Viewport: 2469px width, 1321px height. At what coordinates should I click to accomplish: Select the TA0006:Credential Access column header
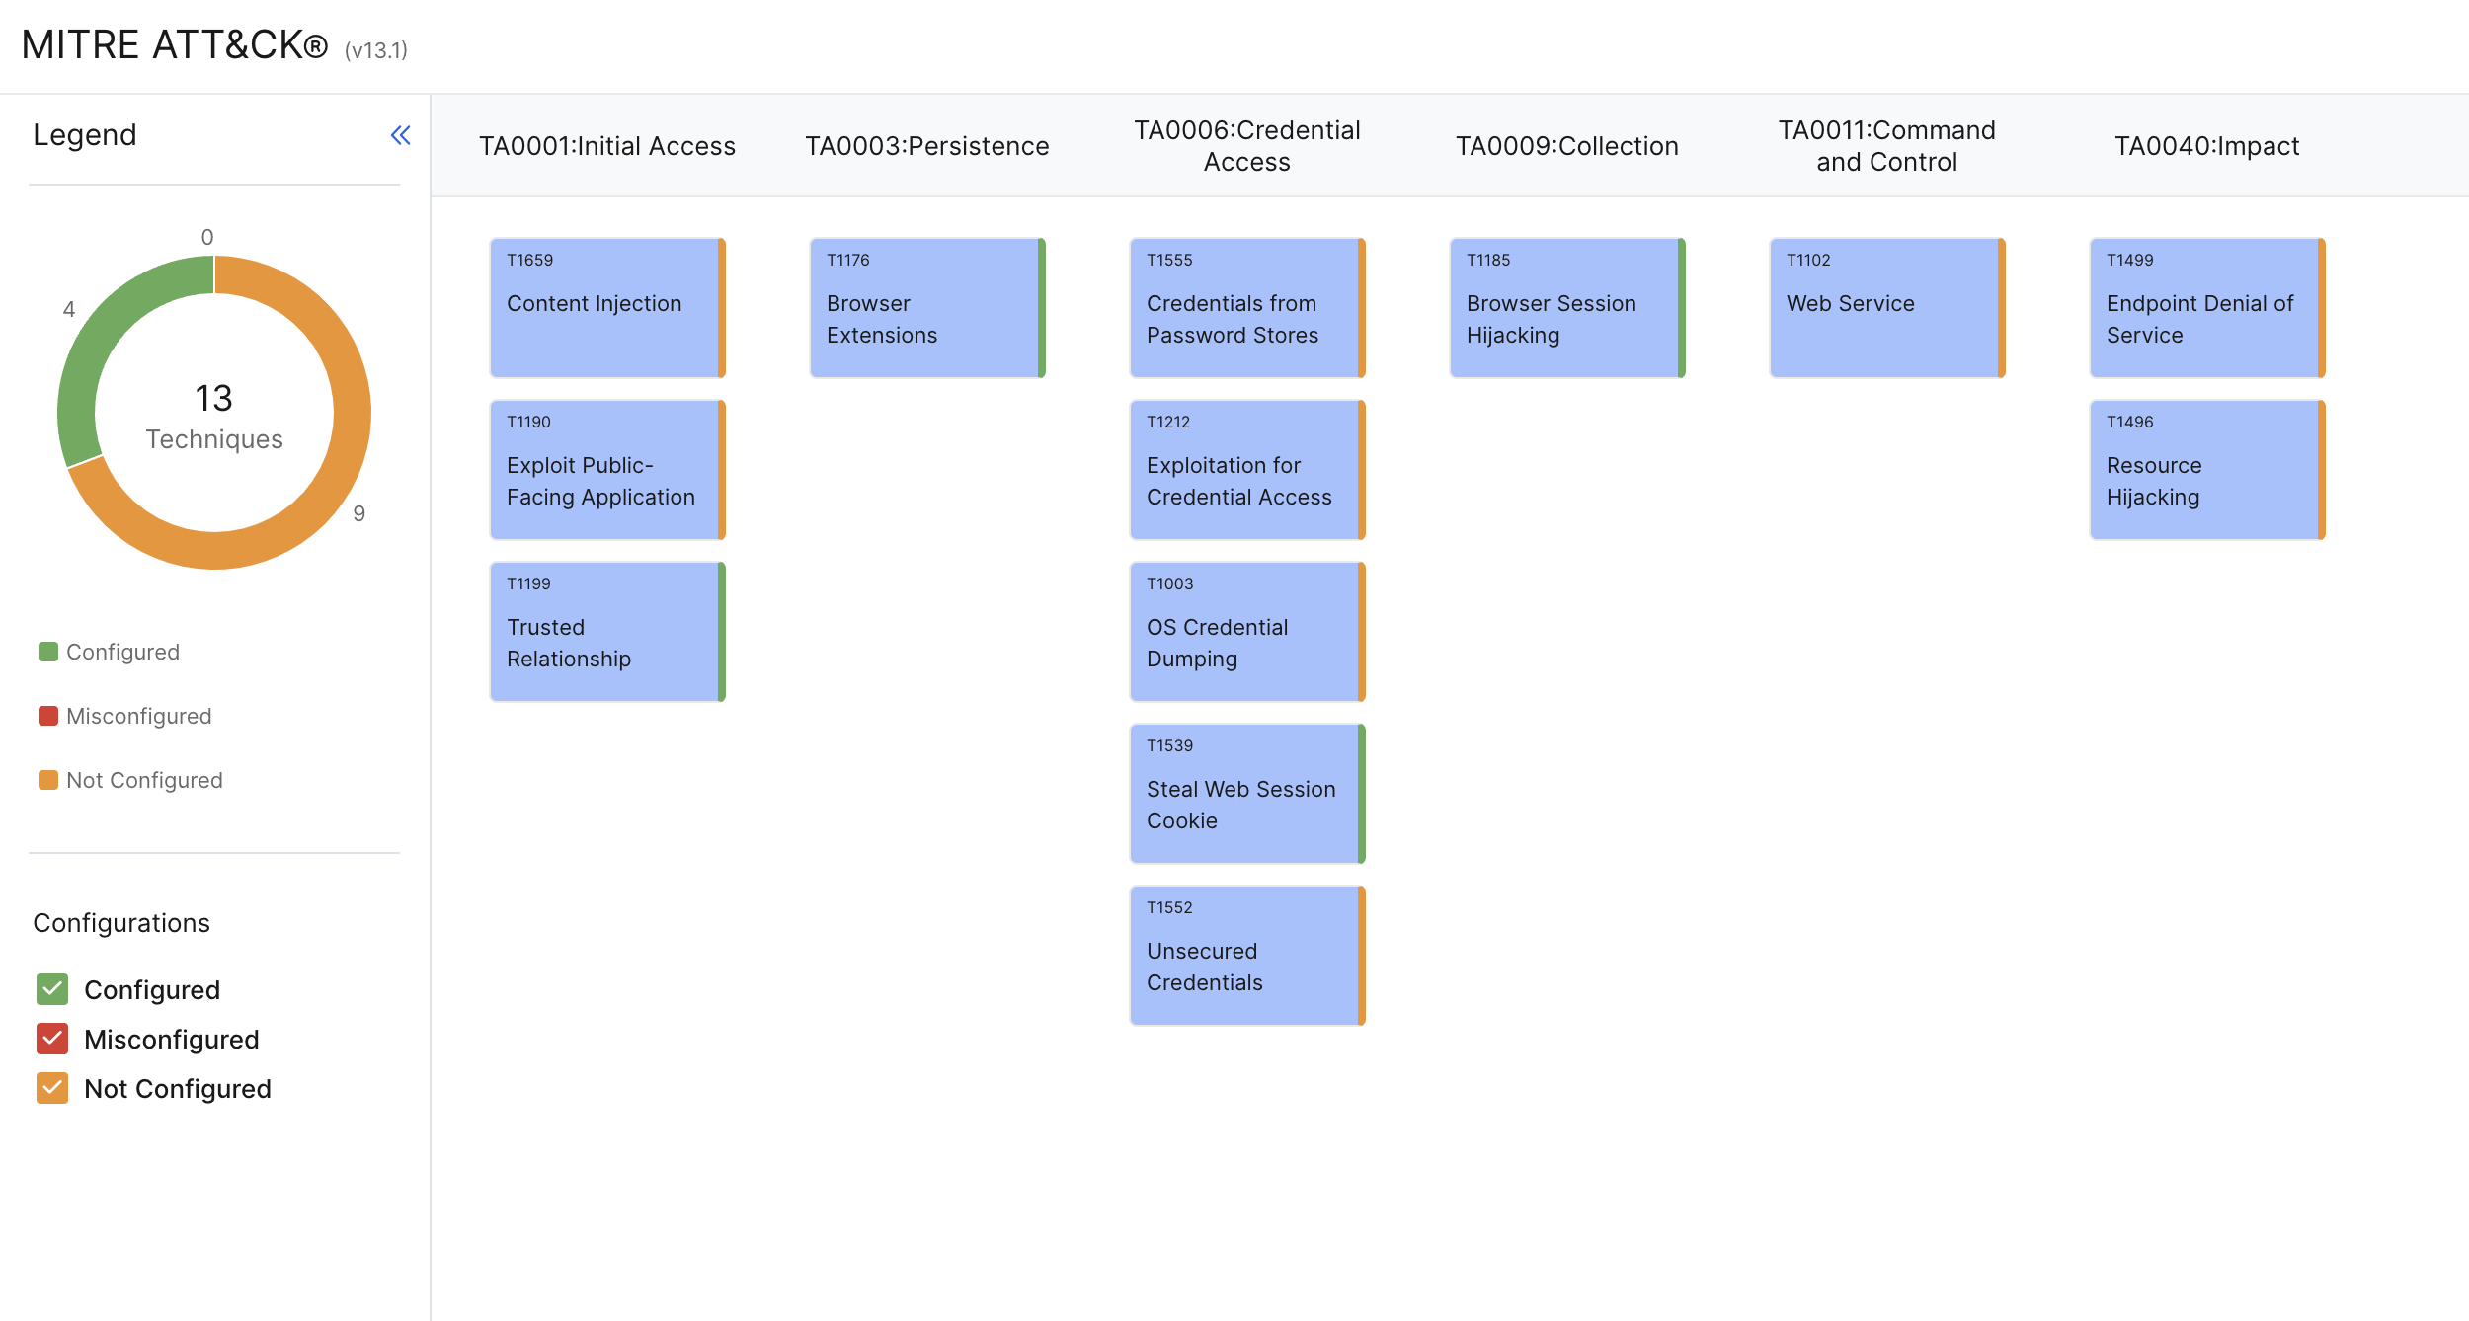1246,146
